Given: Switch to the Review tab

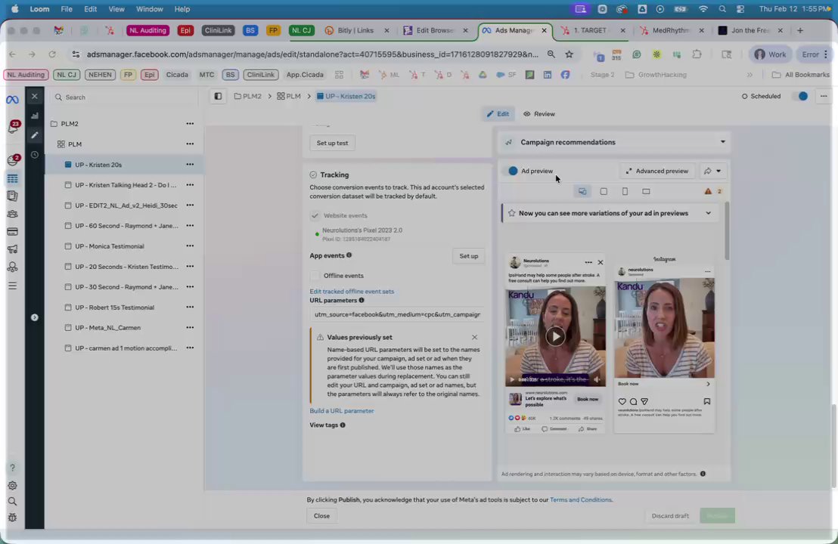Looking at the screenshot, I should (x=538, y=114).
